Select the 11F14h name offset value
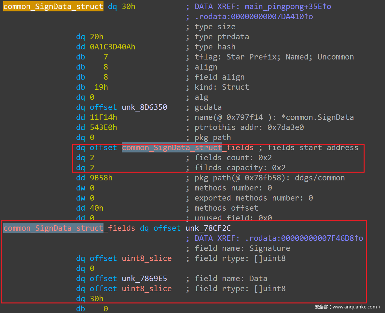Image resolution: width=385 pixels, height=313 pixels. click(x=103, y=117)
